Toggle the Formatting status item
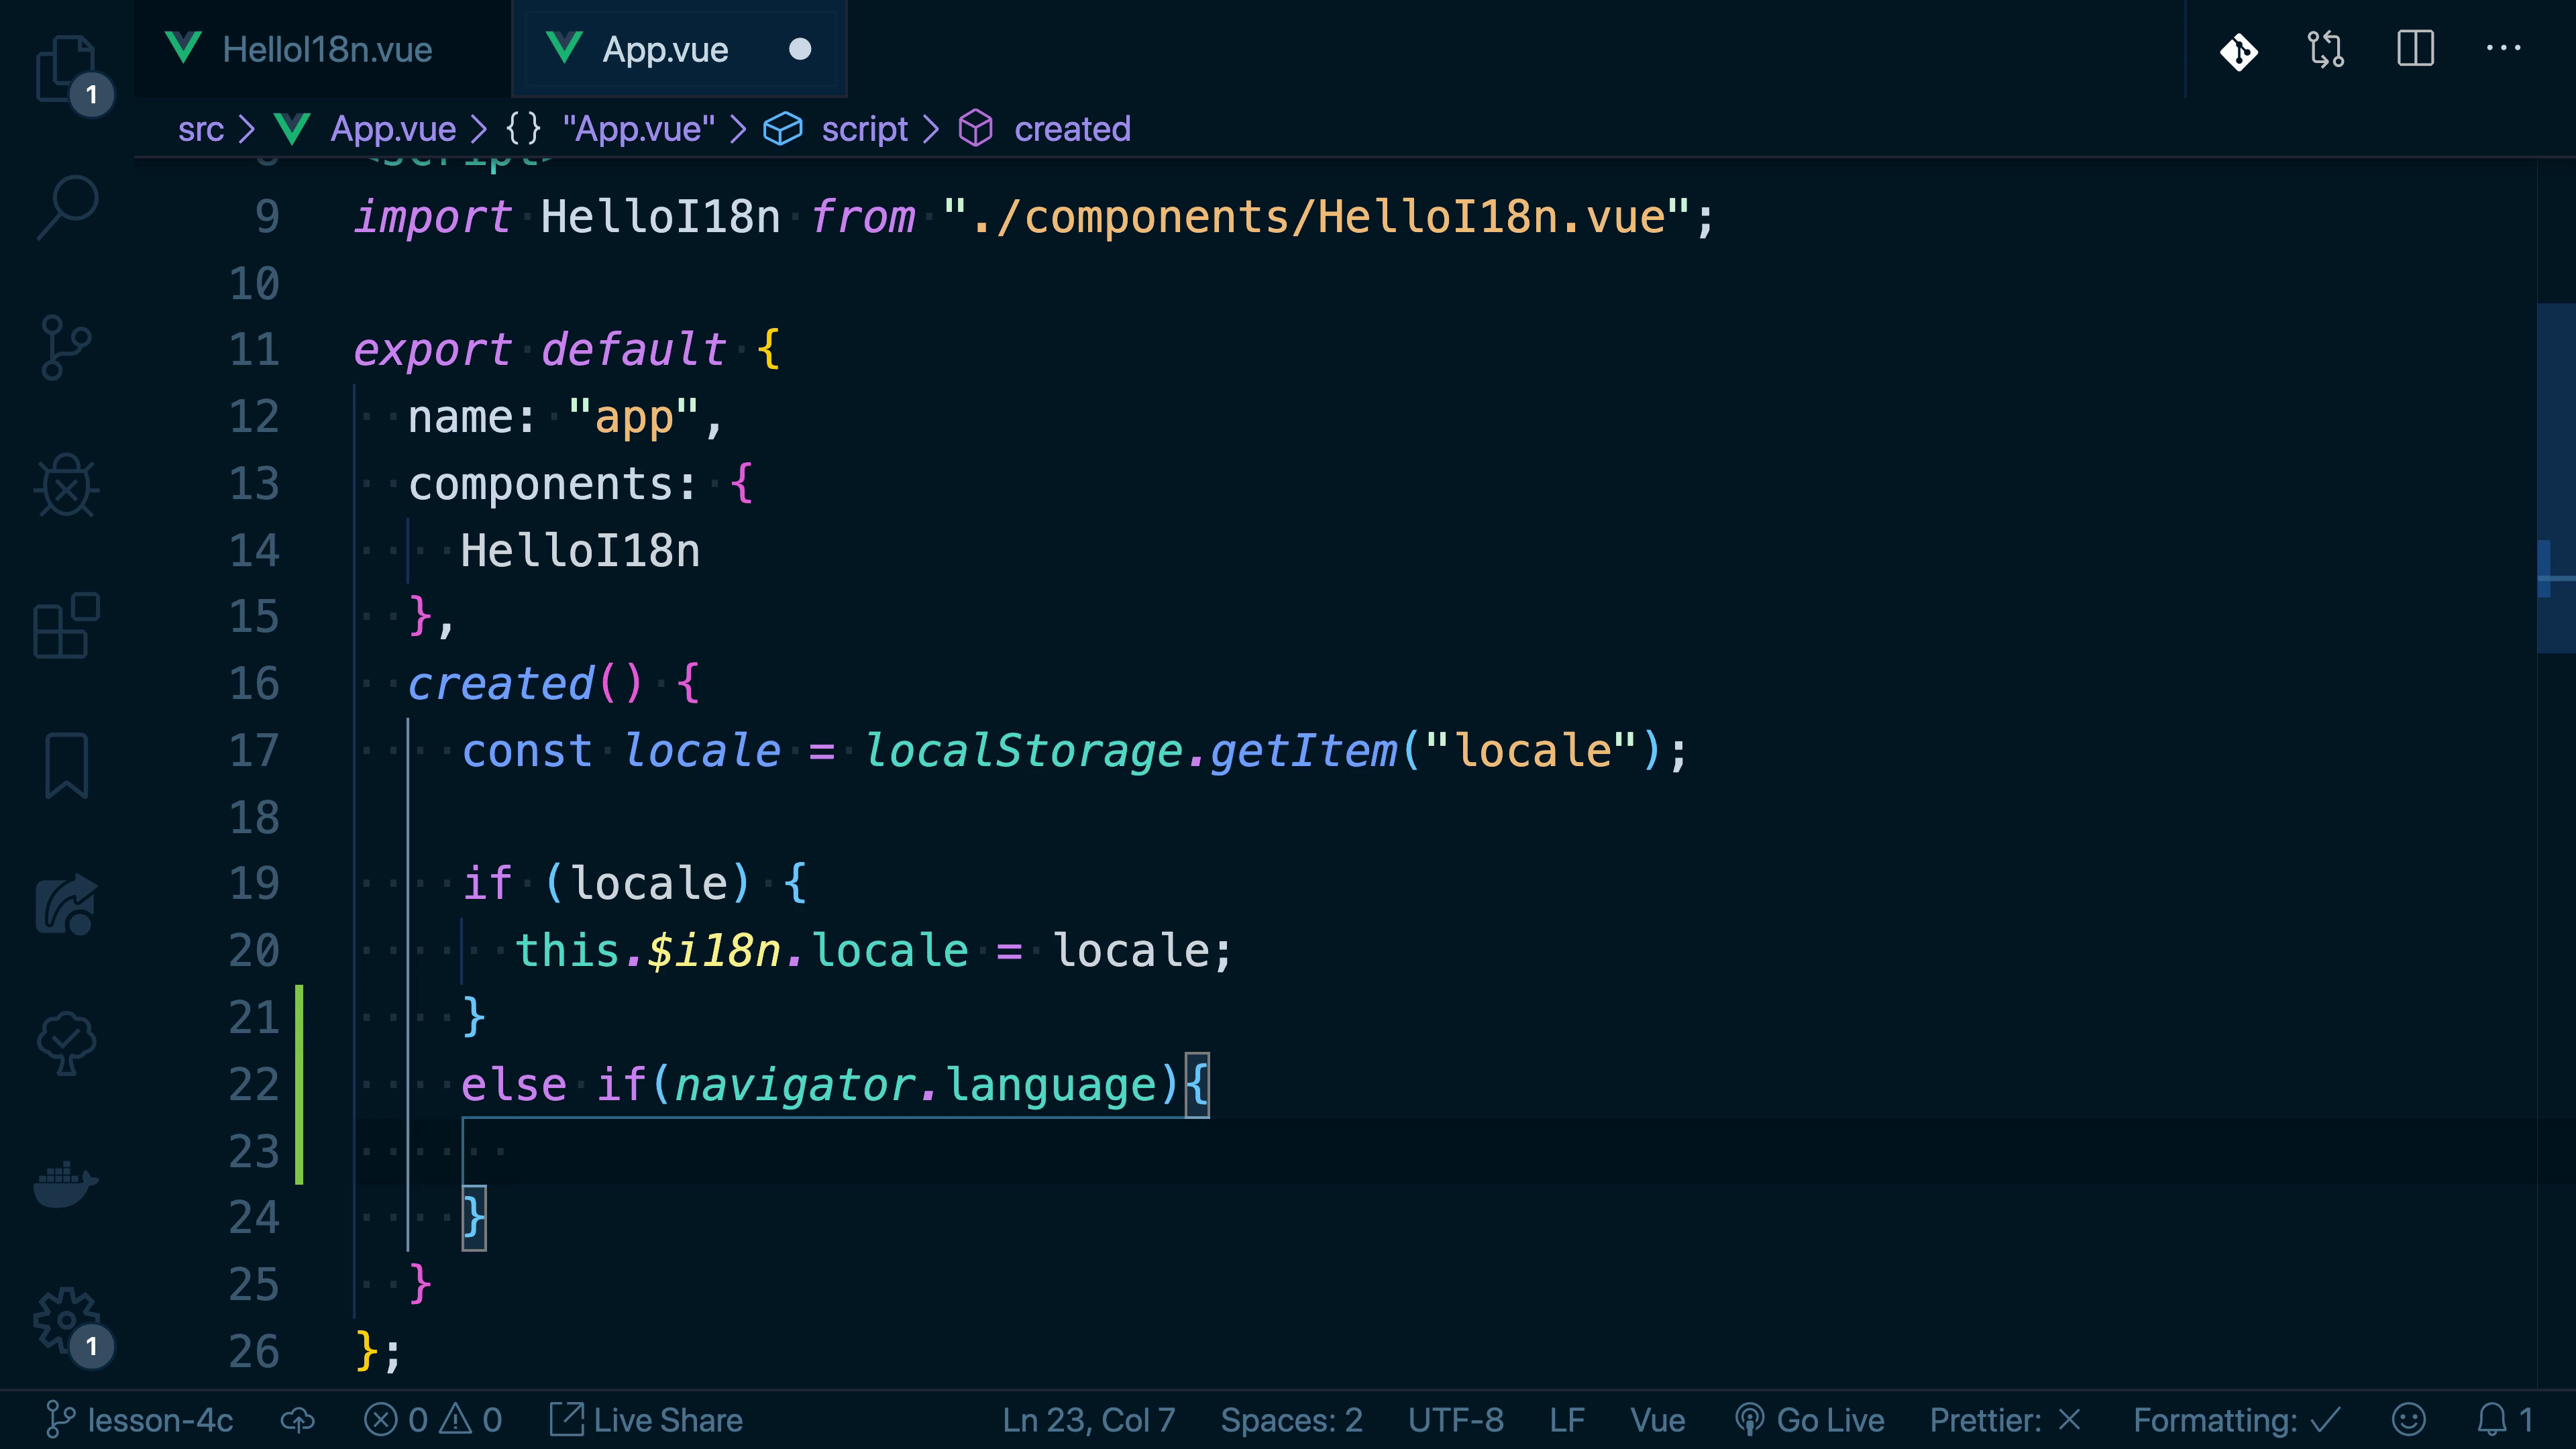The height and width of the screenshot is (1449, 2576). (2237, 1420)
